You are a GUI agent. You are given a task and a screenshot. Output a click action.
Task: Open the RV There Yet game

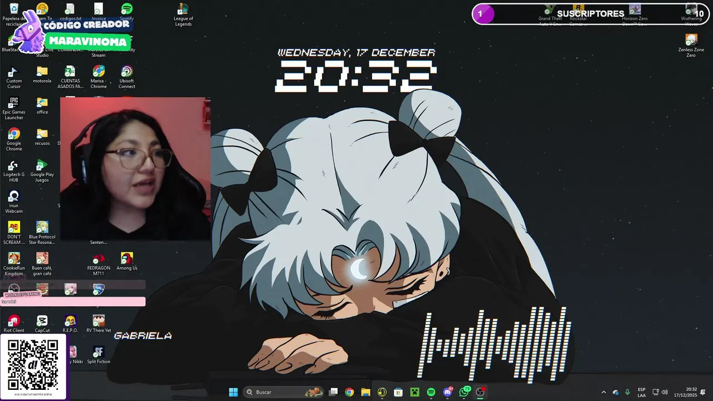99,324
